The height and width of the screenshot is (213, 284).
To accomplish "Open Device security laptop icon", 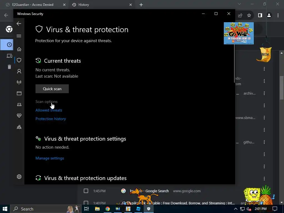I will click(19, 105).
